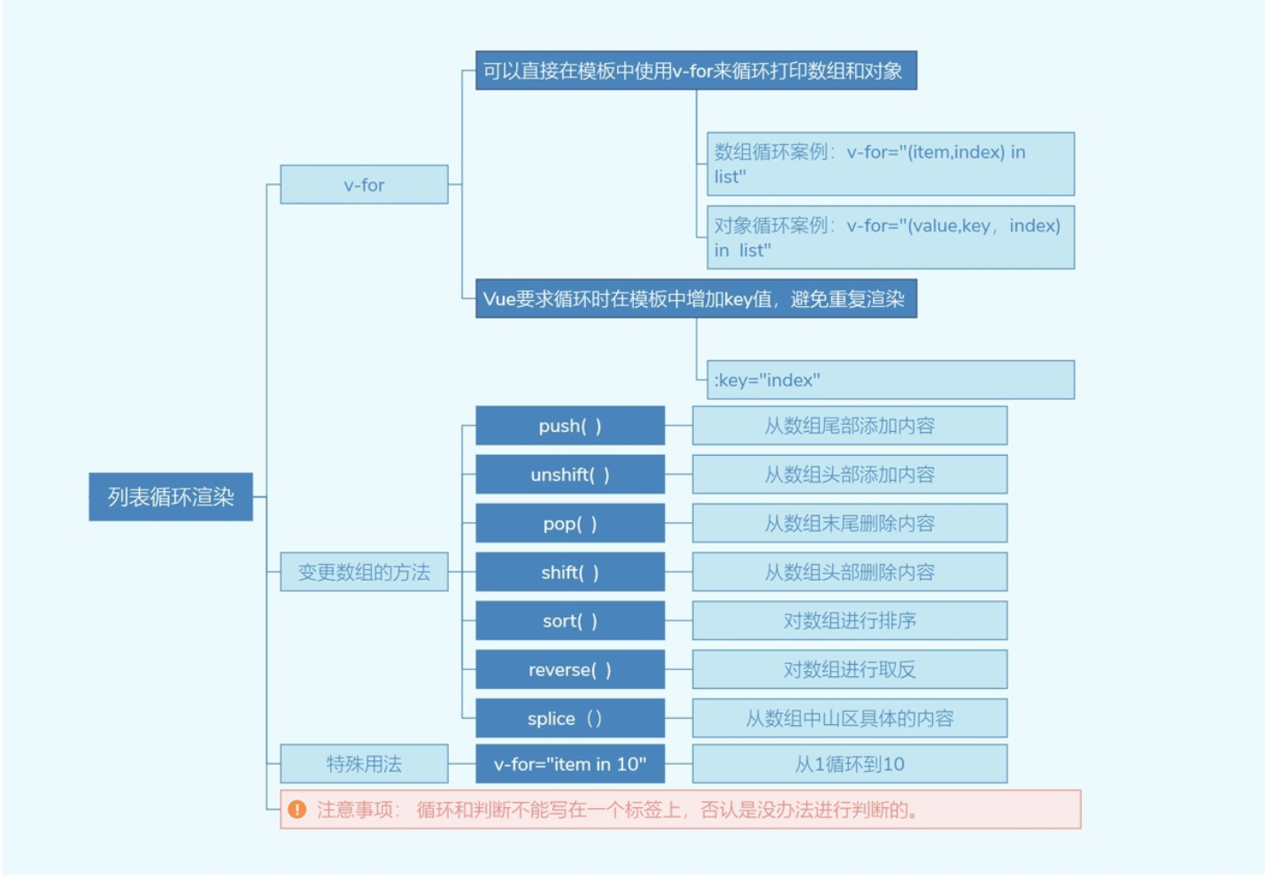Click the pop( ) method node
The width and height of the screenshot is (1265, 879).
point(570,523)
